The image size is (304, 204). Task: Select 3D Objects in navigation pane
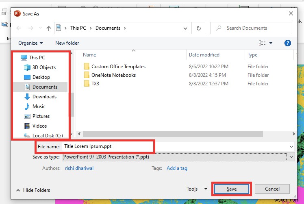[x=44, y=67]
